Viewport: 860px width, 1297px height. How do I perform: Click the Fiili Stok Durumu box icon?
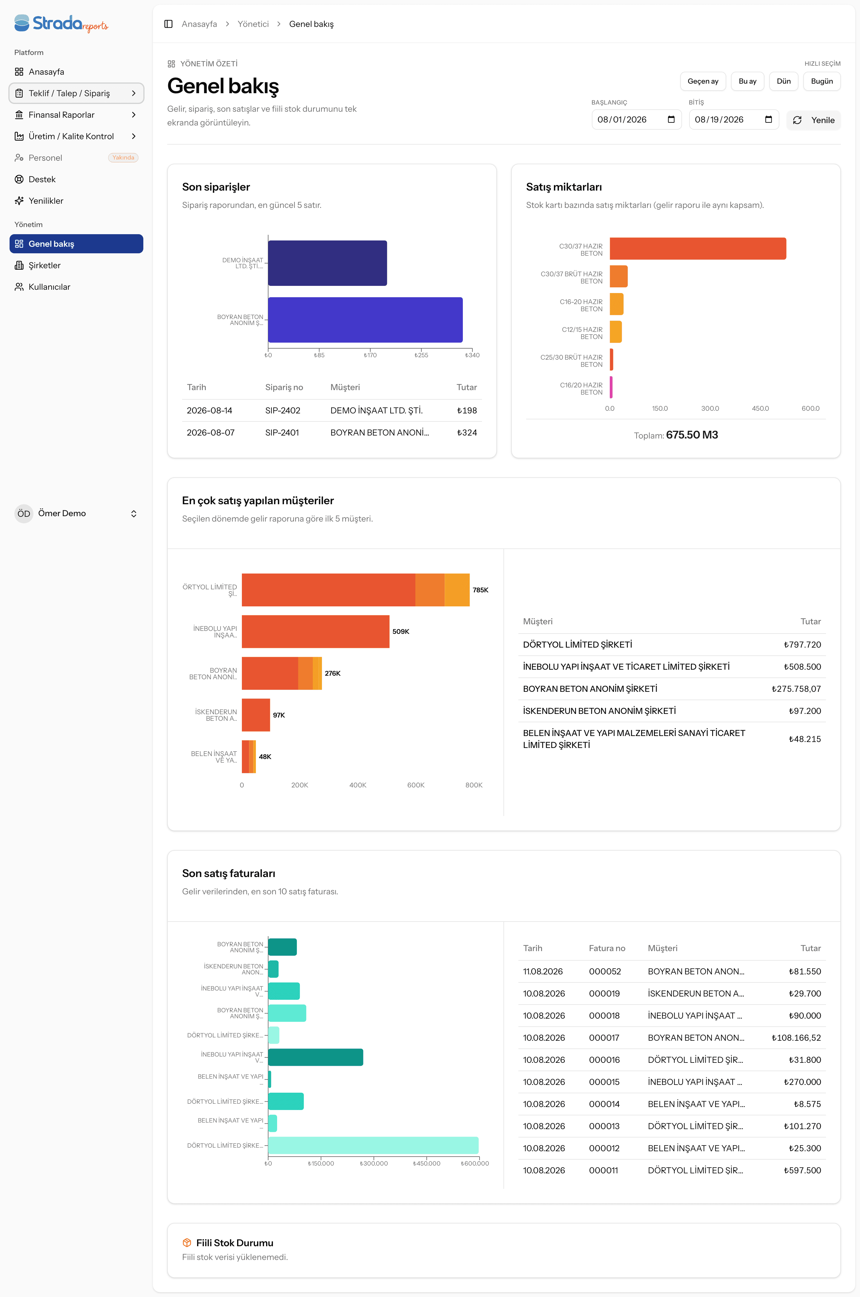186,1243
